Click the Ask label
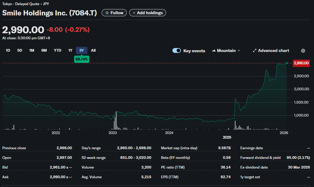 5,177
